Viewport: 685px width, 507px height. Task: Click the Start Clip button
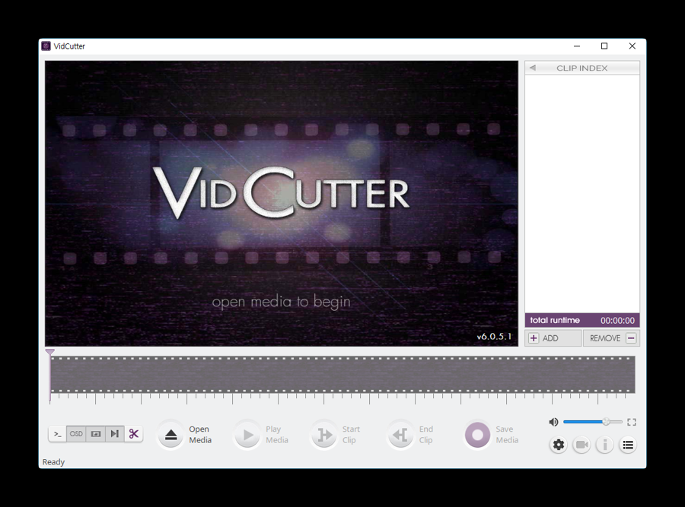click(x=324, y=435)
